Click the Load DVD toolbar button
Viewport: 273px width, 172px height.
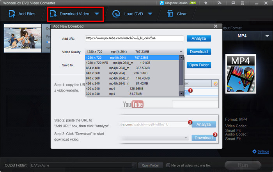128,14
